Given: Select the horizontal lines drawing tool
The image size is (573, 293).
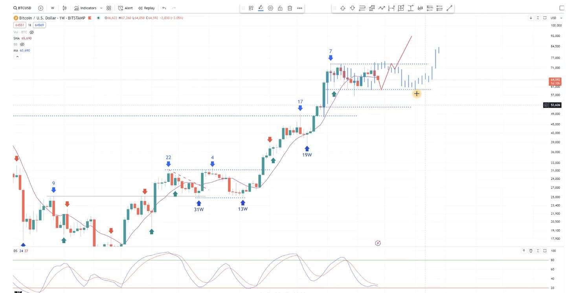Looking at the screenshot, I should click(362, 8).
